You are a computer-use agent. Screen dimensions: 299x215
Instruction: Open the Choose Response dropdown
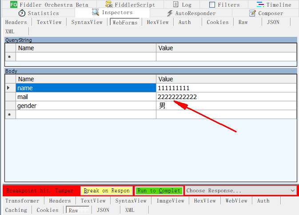[241, 191]
